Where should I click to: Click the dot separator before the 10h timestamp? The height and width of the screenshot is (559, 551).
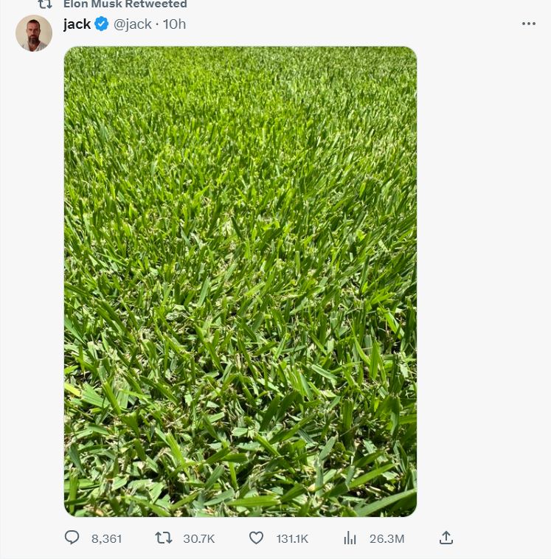pyautogui.click(x=157, y=24)
